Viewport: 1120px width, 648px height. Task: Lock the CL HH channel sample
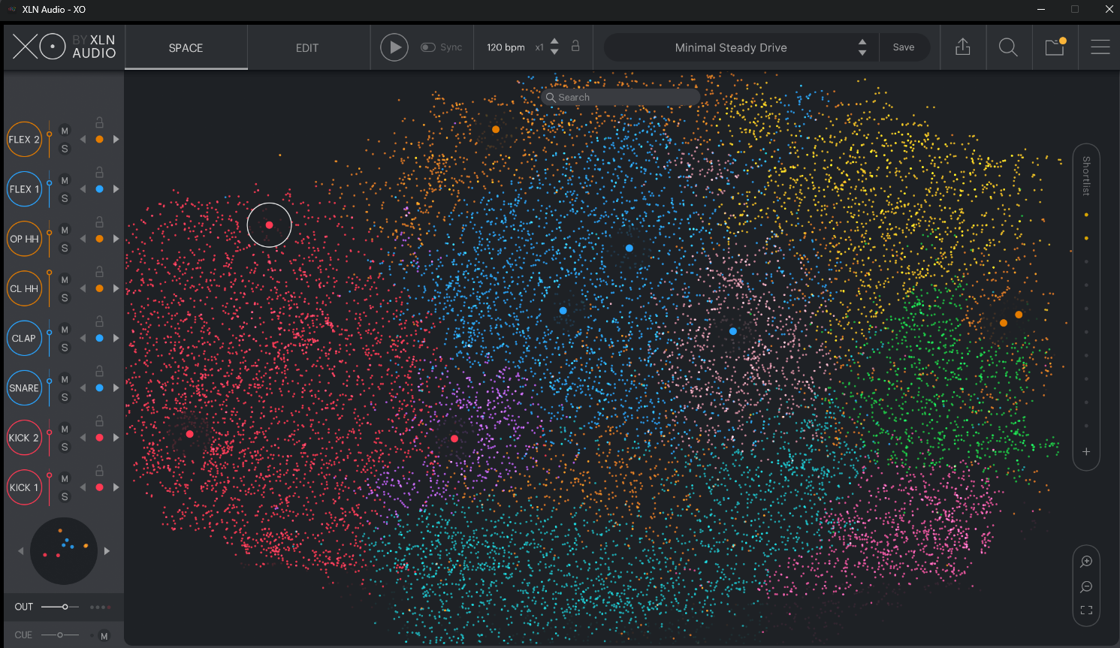coord(99,271)
